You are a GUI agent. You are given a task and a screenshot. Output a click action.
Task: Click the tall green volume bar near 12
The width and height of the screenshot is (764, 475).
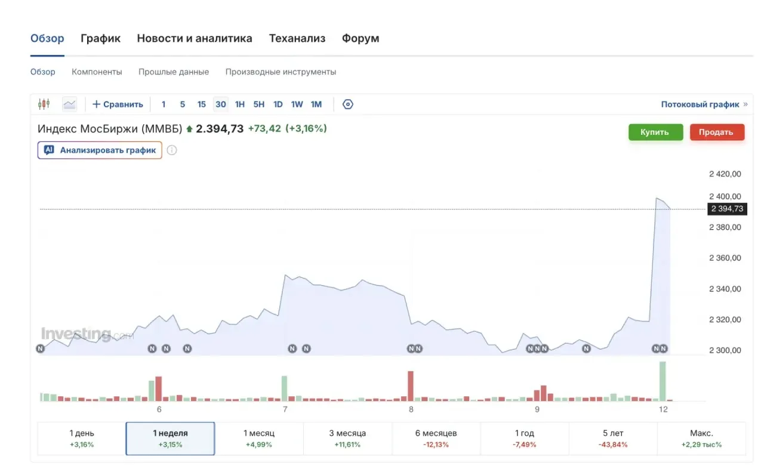coord(663,381)
